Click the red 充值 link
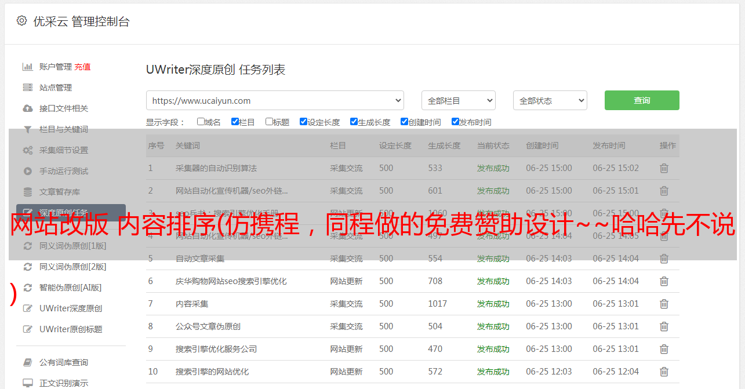The height and width of the screenshot is (389, 745). tap(82, 67)
